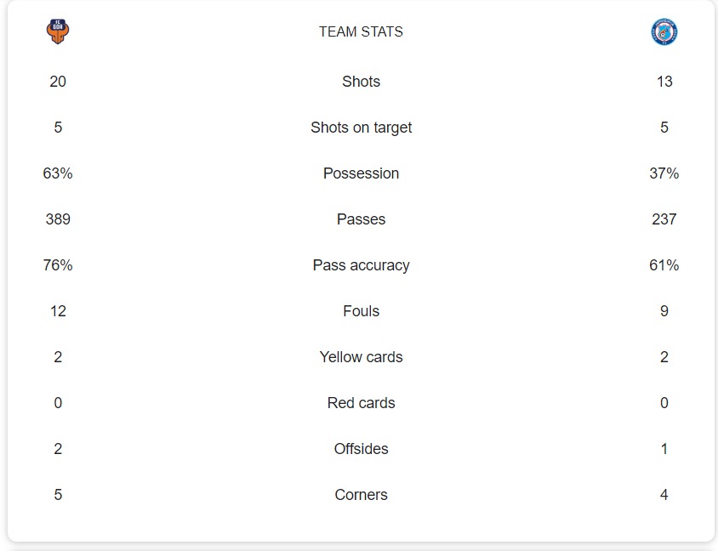Viewport: 718px width, 551px height.
Task: Select the TEAM STATS heading
Action: coord(361,32)
